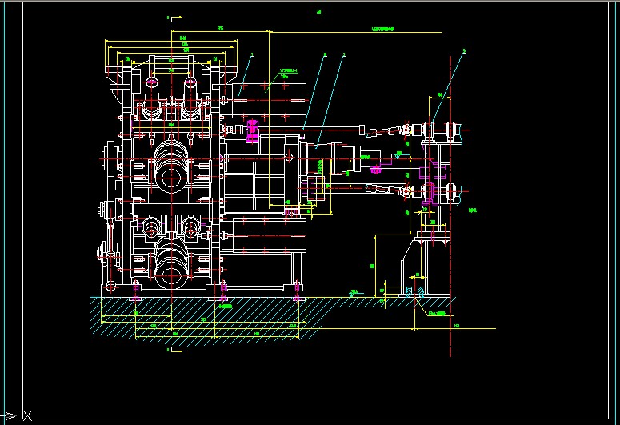Pick the long yellow dimension line at top right
The height and width of the screenshot is (425, 620).
[x=355, y=33]
